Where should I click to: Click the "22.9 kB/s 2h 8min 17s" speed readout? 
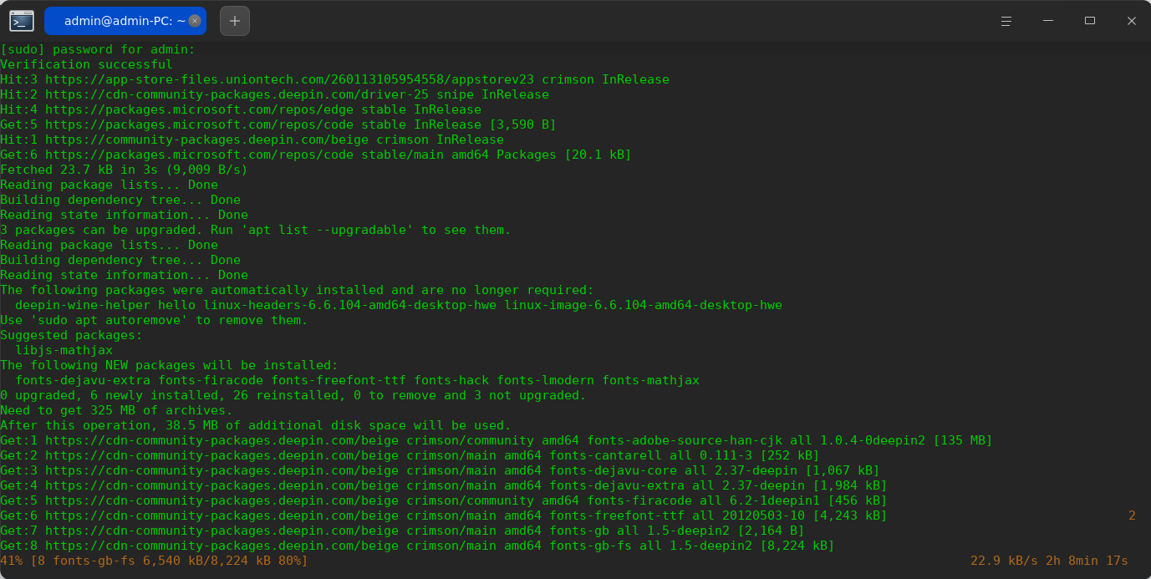click(x=1049, y=561)
